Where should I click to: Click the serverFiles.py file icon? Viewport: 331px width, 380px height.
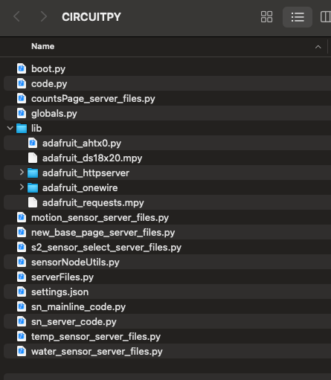22,277
